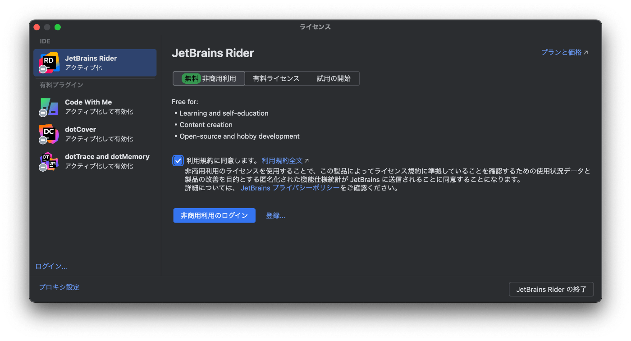Click the 'Learning and self-education' bullet text
Screen dimensions: 631x341
(x=224, y=113)
